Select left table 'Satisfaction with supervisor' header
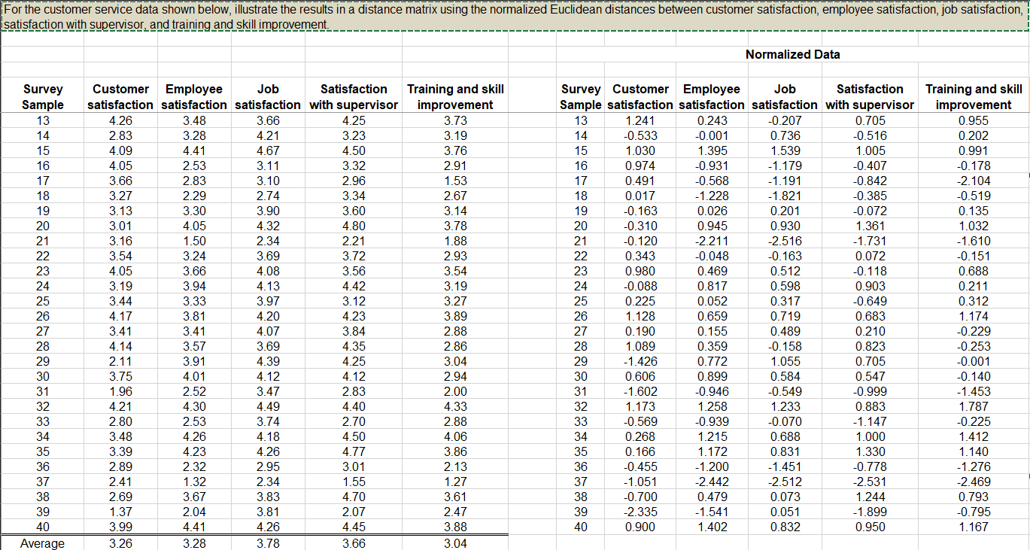1030x550 pixels. coord(354,97)
